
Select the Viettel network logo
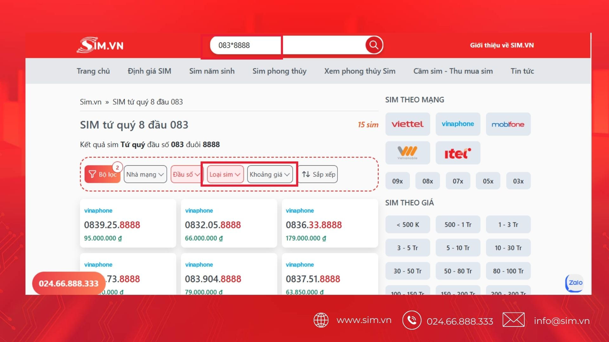click(408, 124)
